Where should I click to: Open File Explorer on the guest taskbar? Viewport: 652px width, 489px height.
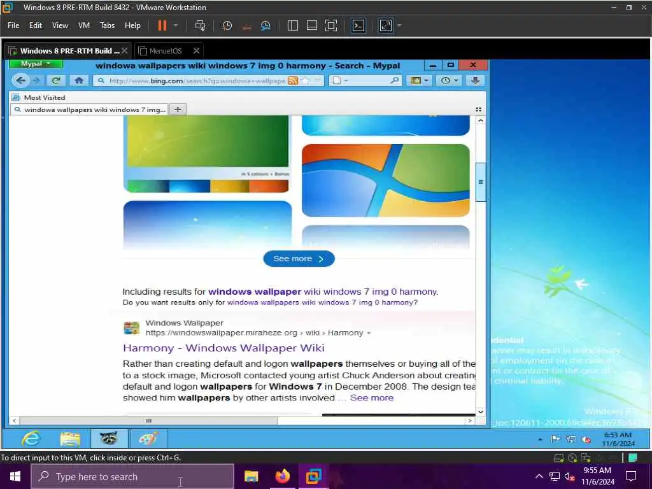(70, 439)
